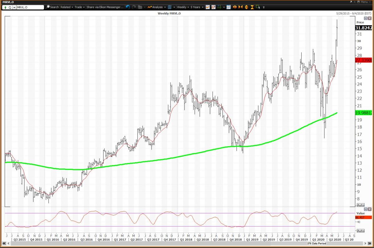Click the horizontal expand orange arrows icon
The height and width of the screenshot is (248, 374).
(x=235, y=7)
